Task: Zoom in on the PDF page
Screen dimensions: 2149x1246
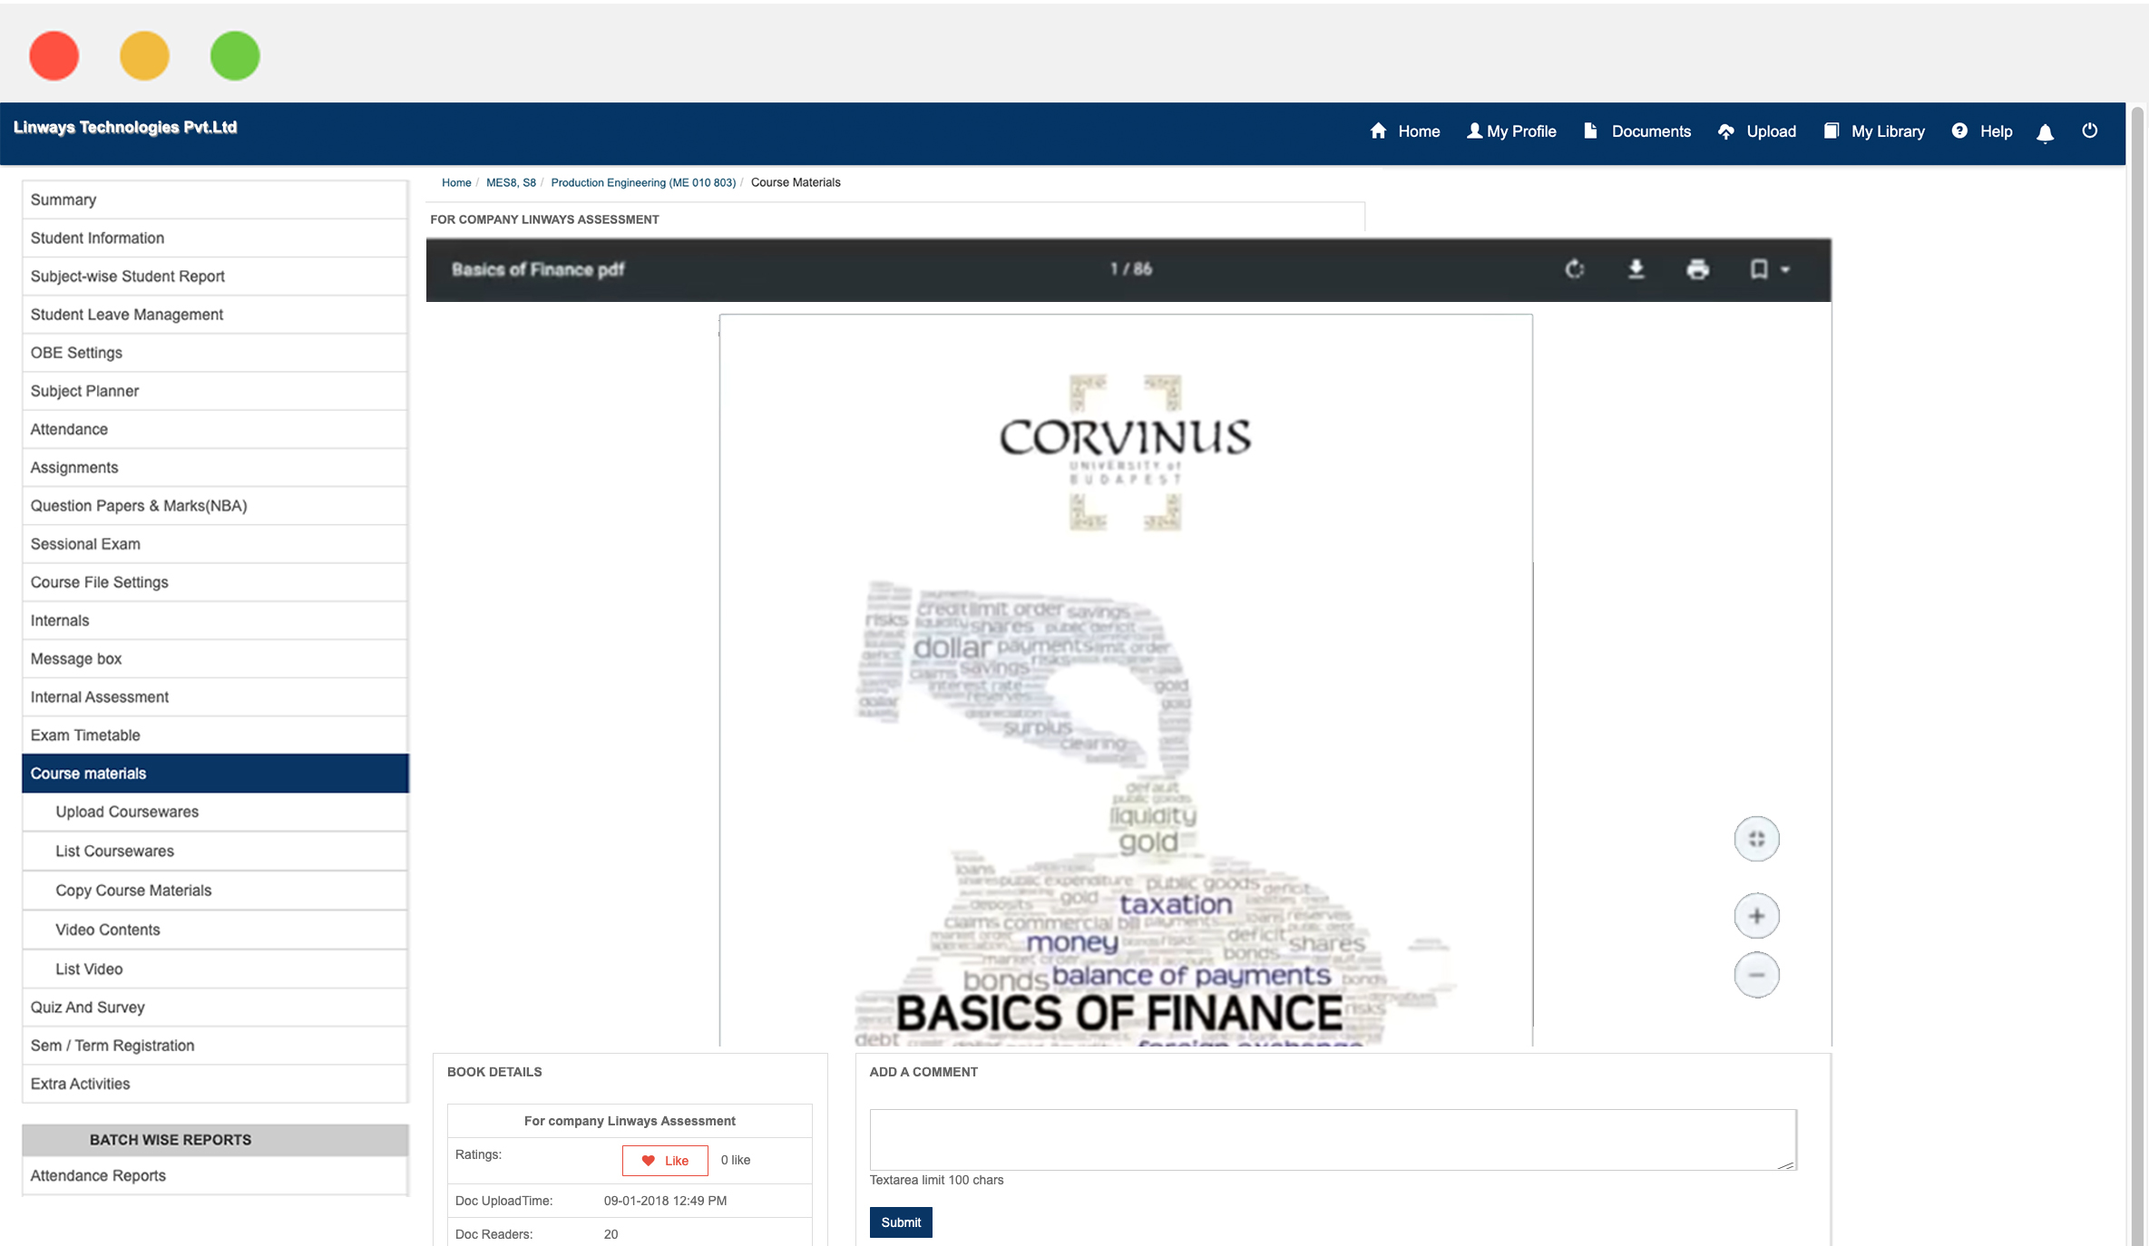Action: click(x=1757, y=916)
